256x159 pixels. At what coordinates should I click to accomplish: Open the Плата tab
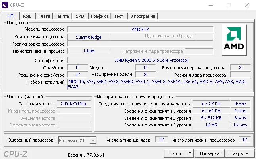click(44, 16)
